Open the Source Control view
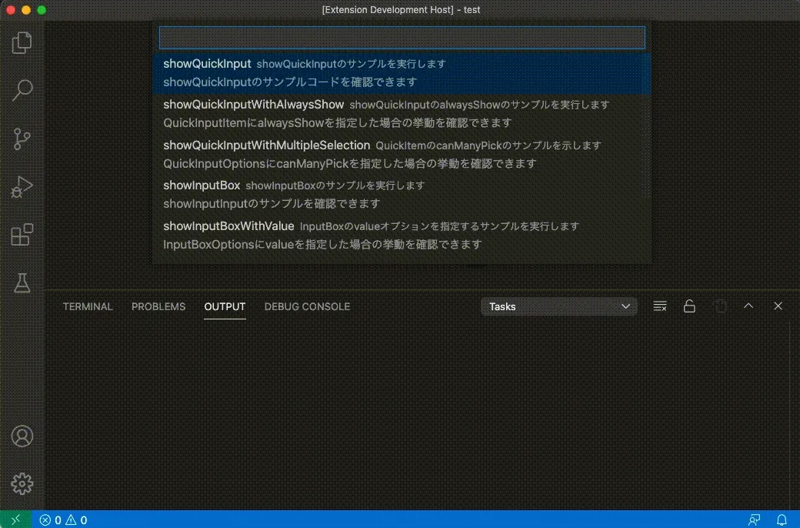 22,139
